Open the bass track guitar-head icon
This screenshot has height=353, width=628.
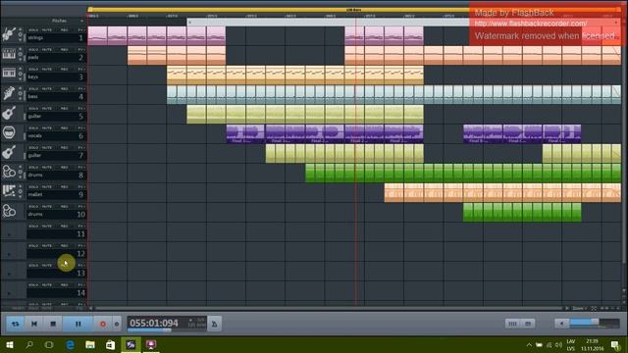coord(9,93)
